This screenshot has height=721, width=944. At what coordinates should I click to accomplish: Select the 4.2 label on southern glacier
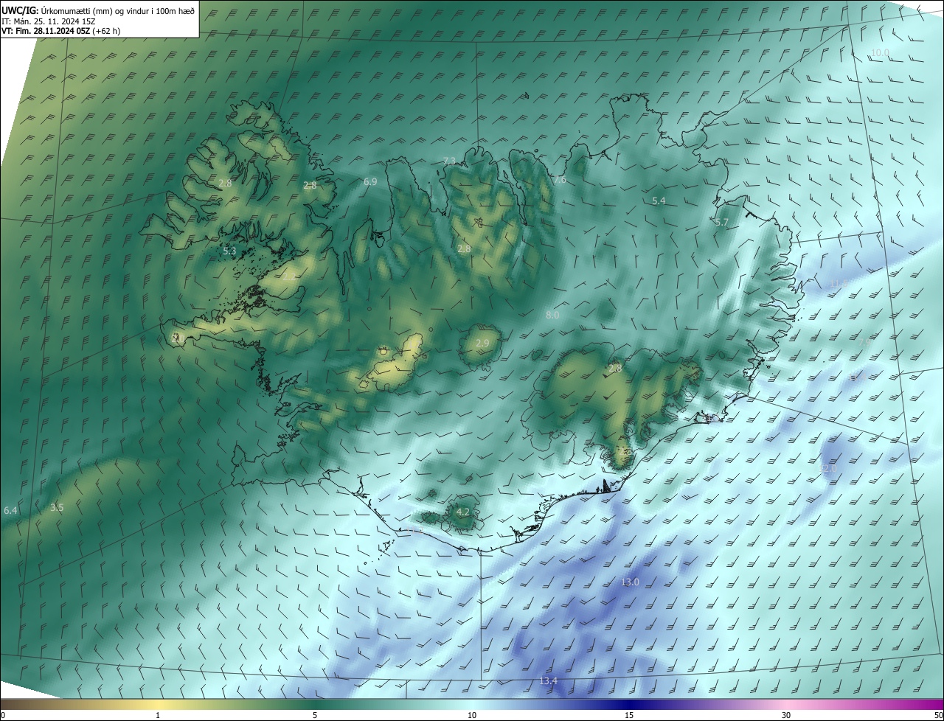click(x=463, y=512)
